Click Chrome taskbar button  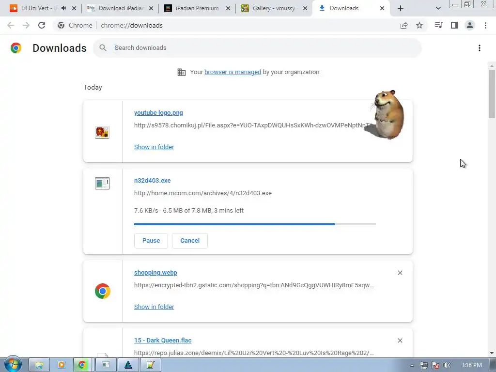coord(82,365)
